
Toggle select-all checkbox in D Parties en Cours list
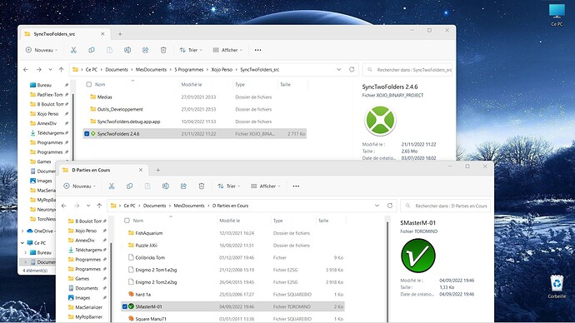click(127, 221)
